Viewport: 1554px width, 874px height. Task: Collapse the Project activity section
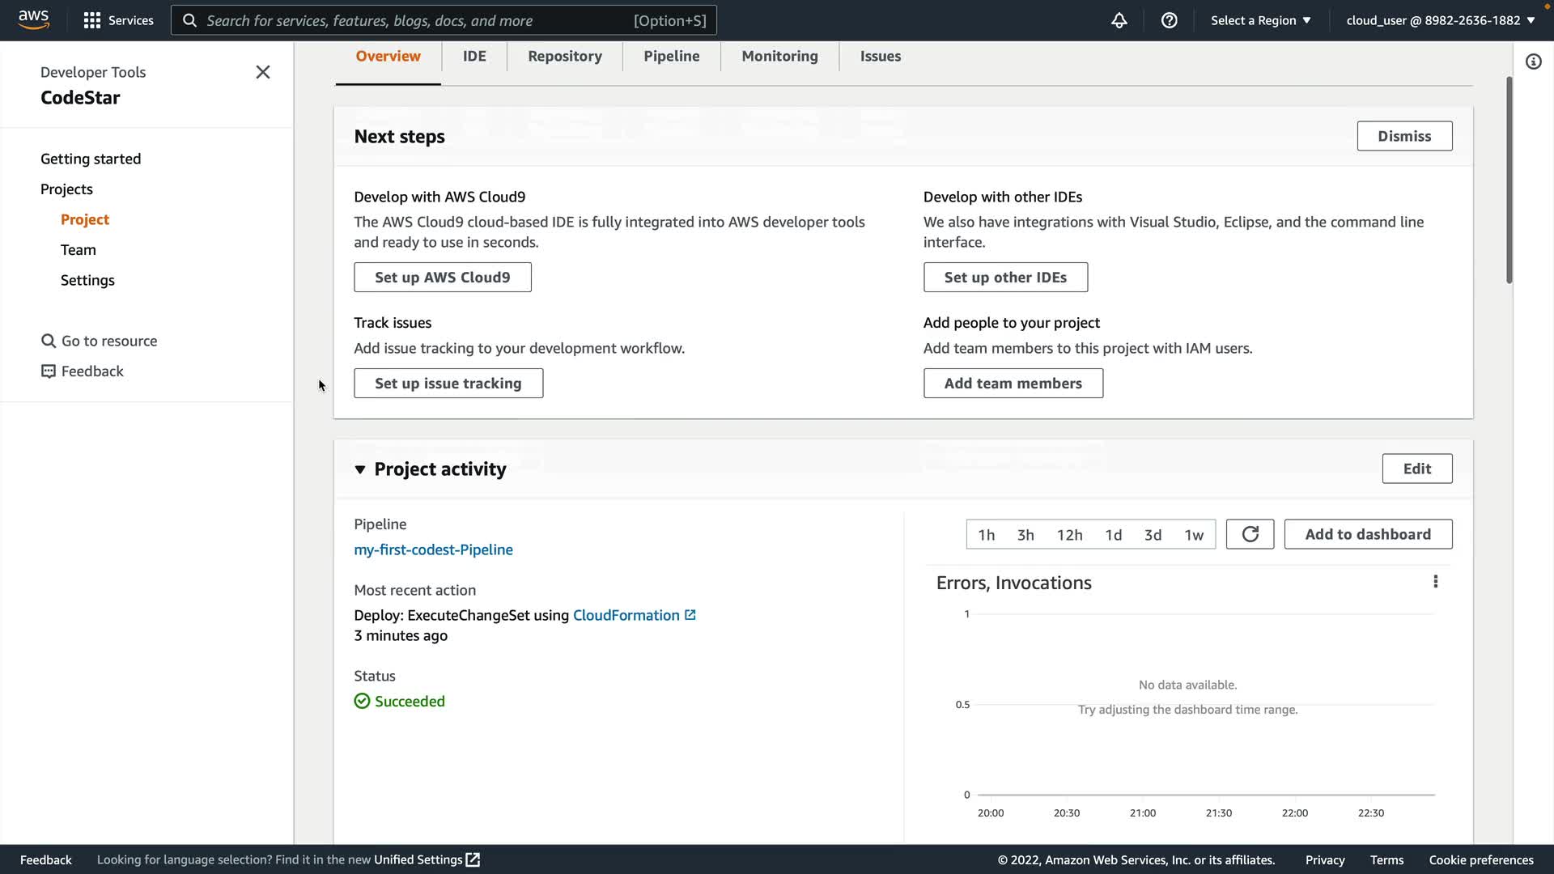tap(360, 469)
